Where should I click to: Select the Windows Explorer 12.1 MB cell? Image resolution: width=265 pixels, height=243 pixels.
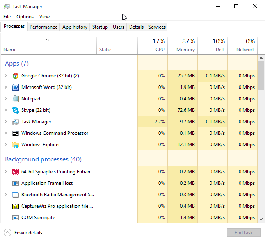[183, 145]
